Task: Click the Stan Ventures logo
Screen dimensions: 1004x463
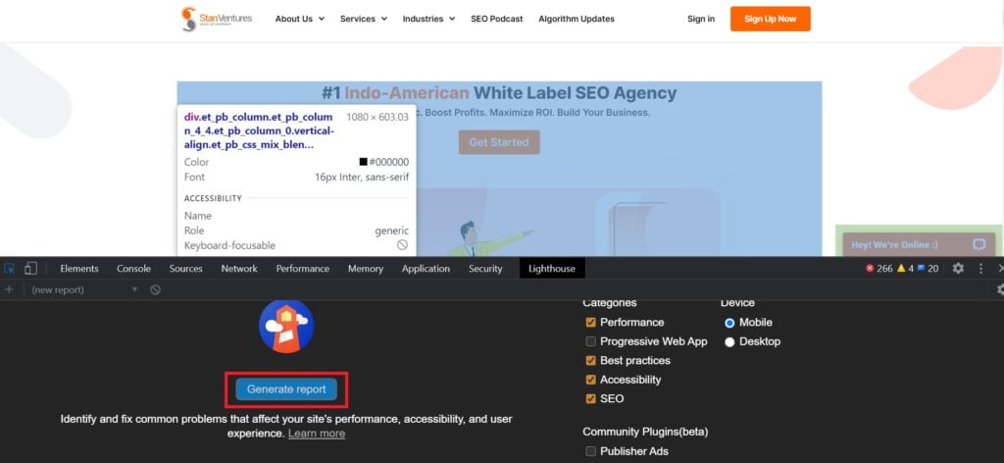Action: [x=217, y=19]
